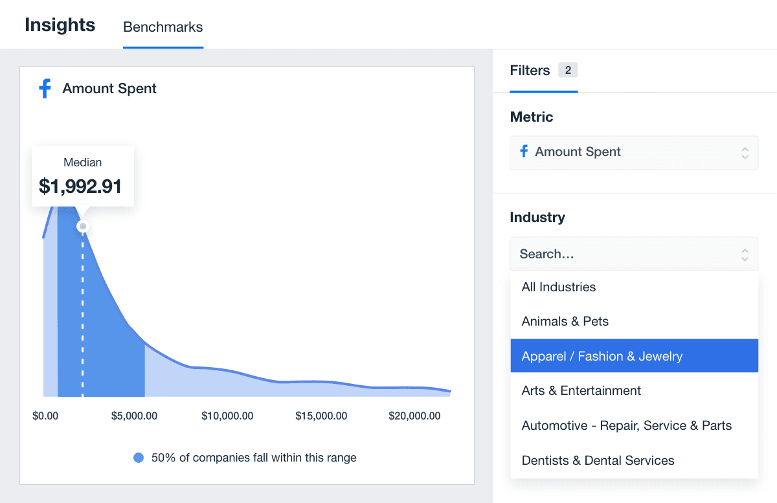The width and height of the screenshot is (777, 503).
Task: Select All Industries from the list
Action: click(558, 287)
